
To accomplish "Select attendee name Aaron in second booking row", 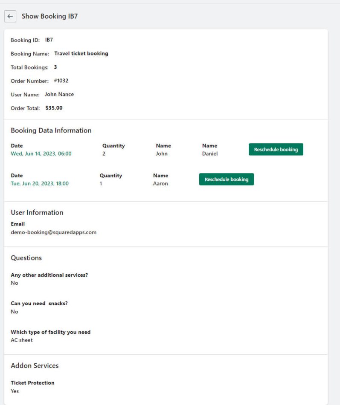I will (160, 183).
